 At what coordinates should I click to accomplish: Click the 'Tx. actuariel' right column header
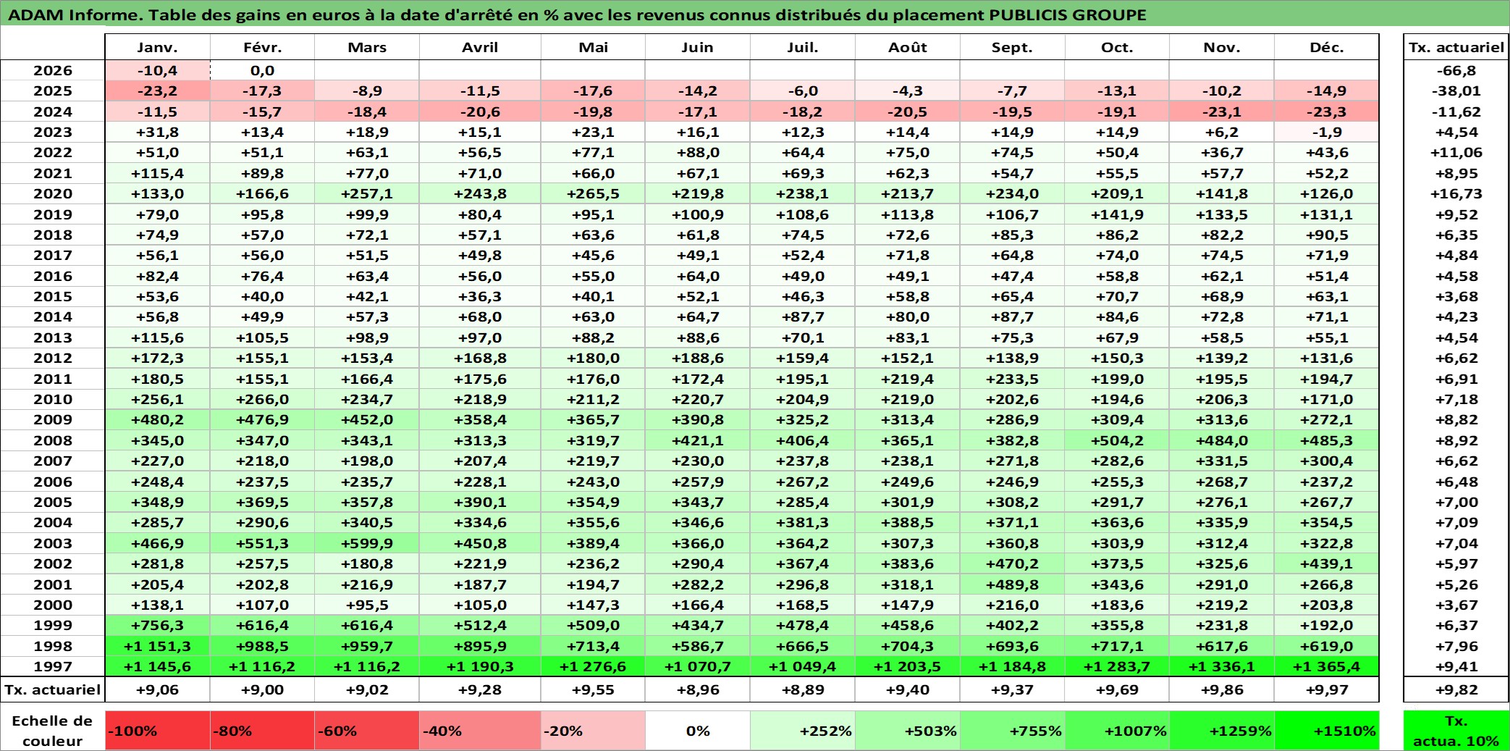click(1456, 47)
